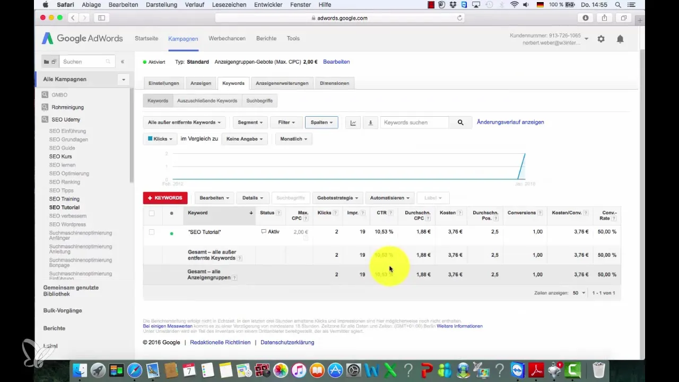This screenshot has width=679, height=382.
Task: Collapse the sidebar with double-chevron icon
Action: 123,62
